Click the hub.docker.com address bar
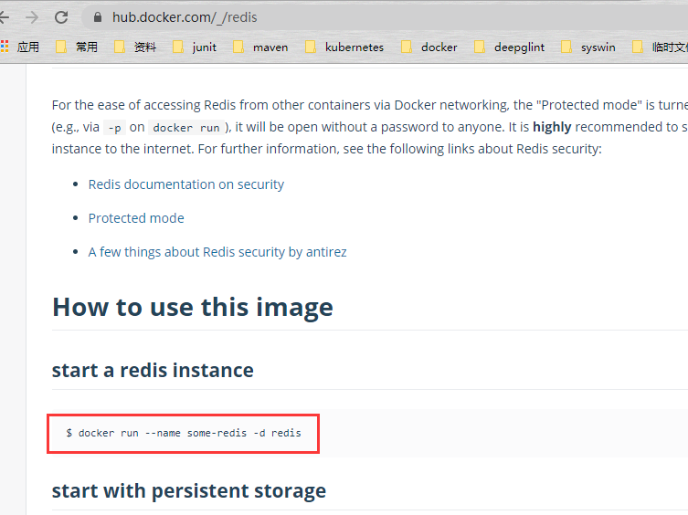The width and height of the screenshot is (688, 515). click(x=365, y=16)
